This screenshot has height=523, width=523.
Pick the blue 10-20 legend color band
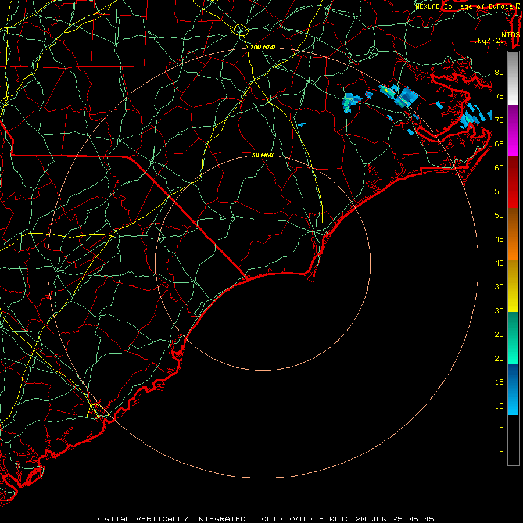(x=513, y=389)
